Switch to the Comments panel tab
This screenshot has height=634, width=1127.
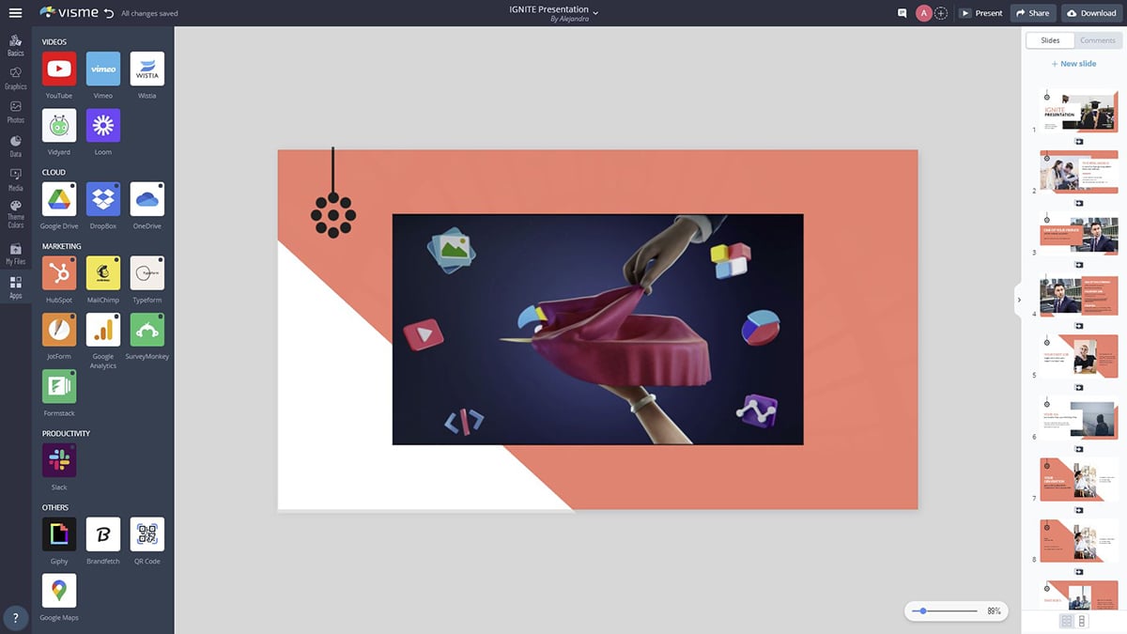point(1098,40)
